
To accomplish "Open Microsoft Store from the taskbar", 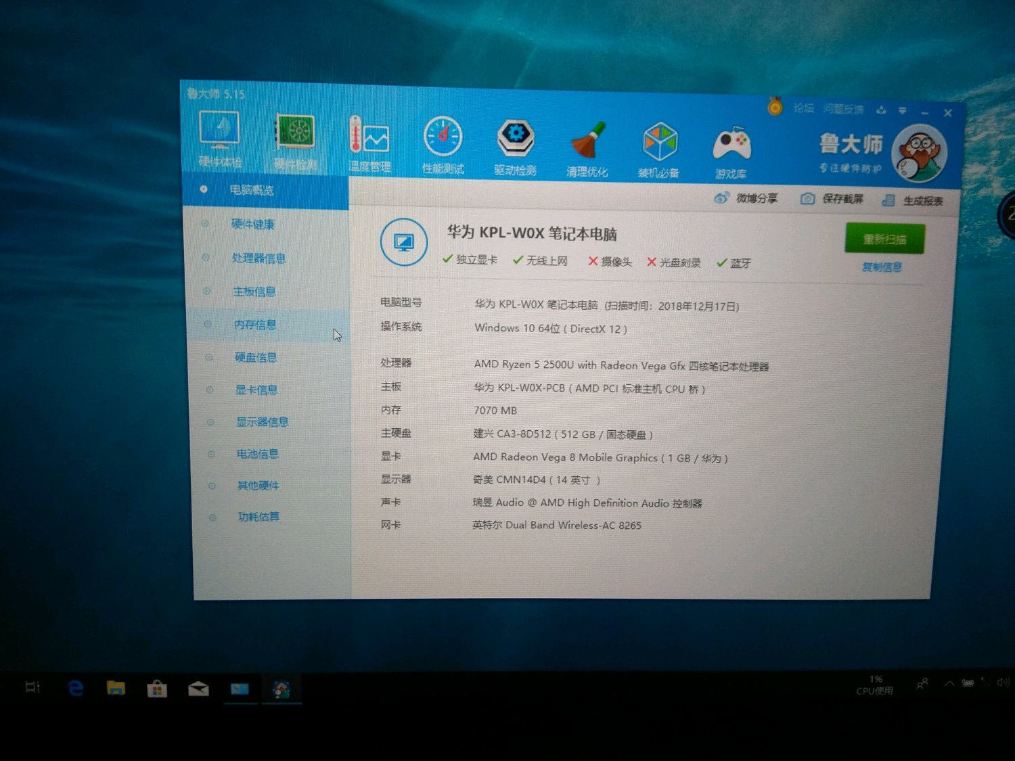I will (157, 689).
